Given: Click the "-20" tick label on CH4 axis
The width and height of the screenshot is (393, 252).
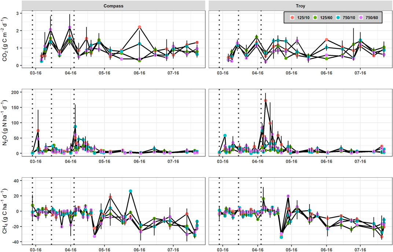Looking at the screenshot, I should (x=16, y=226).
